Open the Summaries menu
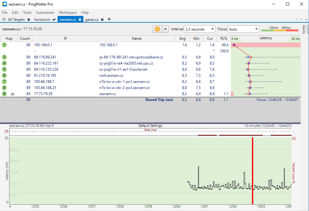This screenshot has height=211, width=309. coord(45,13)
